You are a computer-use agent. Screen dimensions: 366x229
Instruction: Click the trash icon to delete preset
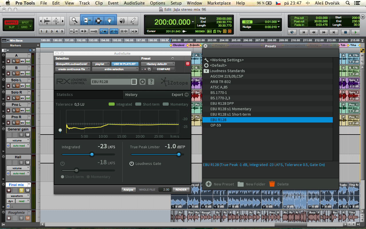click(x=272, y=184)
